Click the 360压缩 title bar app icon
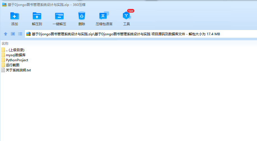Screen dimensions: 257x141 click(4, 4)
